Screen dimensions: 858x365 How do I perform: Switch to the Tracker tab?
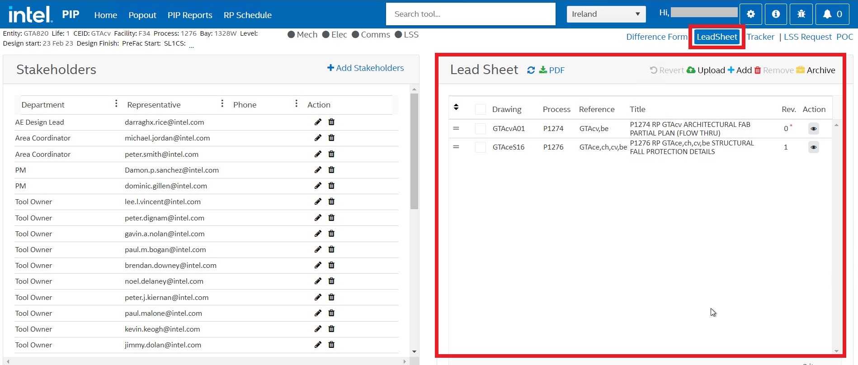tap(760, 37)
